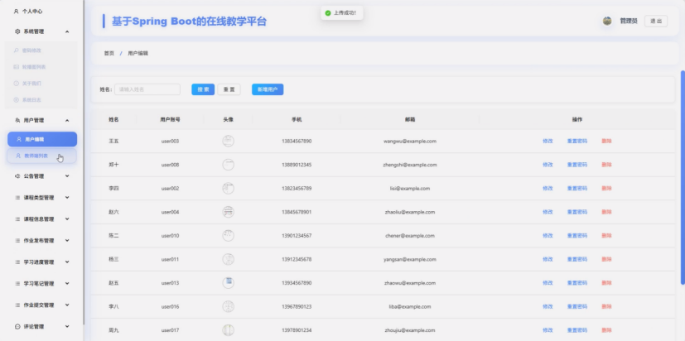Click the 搜索 search button

click(x=203, y=89)
